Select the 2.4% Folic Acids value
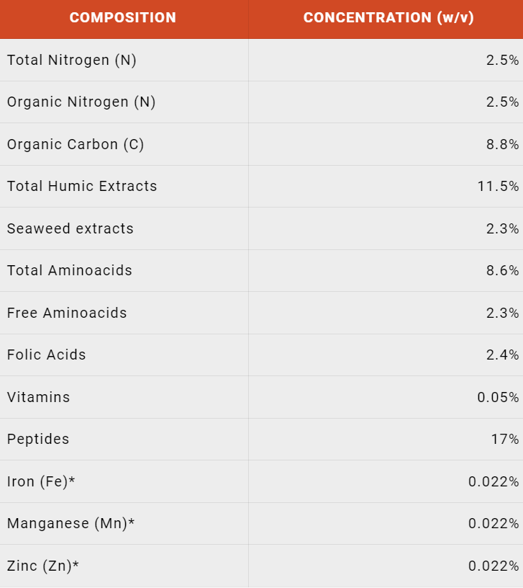 (502, 355)
